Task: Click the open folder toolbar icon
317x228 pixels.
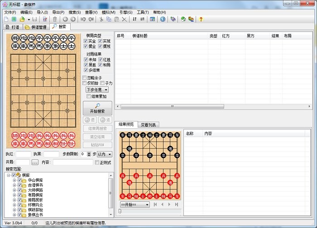Action: tap(22, 19)
